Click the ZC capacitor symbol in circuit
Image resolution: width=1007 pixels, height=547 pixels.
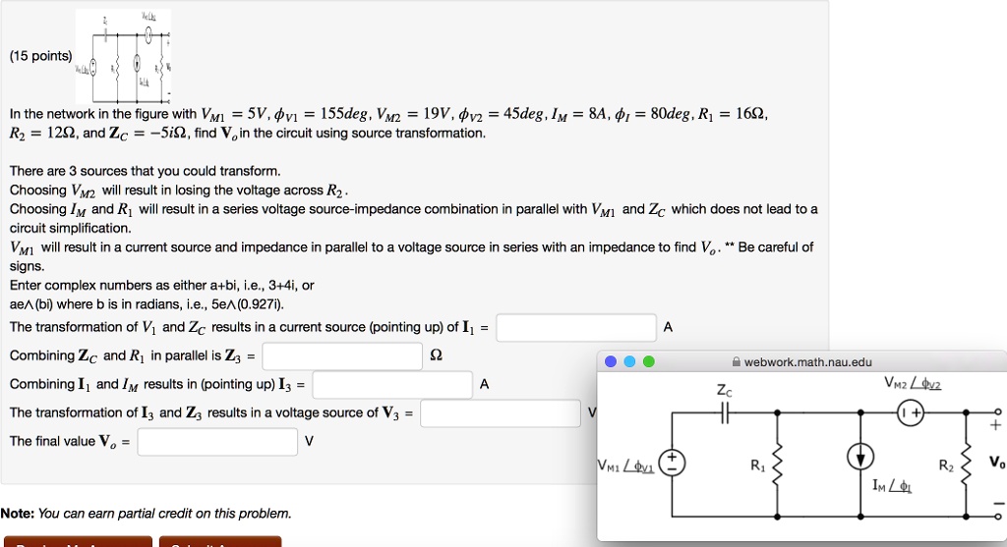click(724, 413)
